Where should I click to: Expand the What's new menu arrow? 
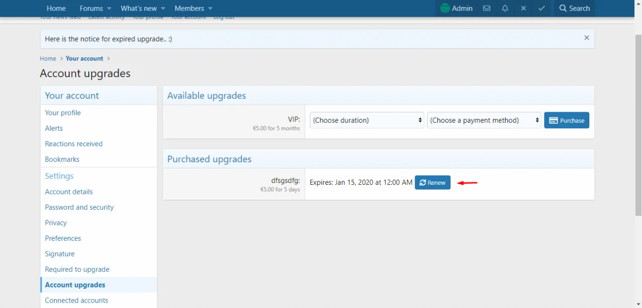click(163, 9)
